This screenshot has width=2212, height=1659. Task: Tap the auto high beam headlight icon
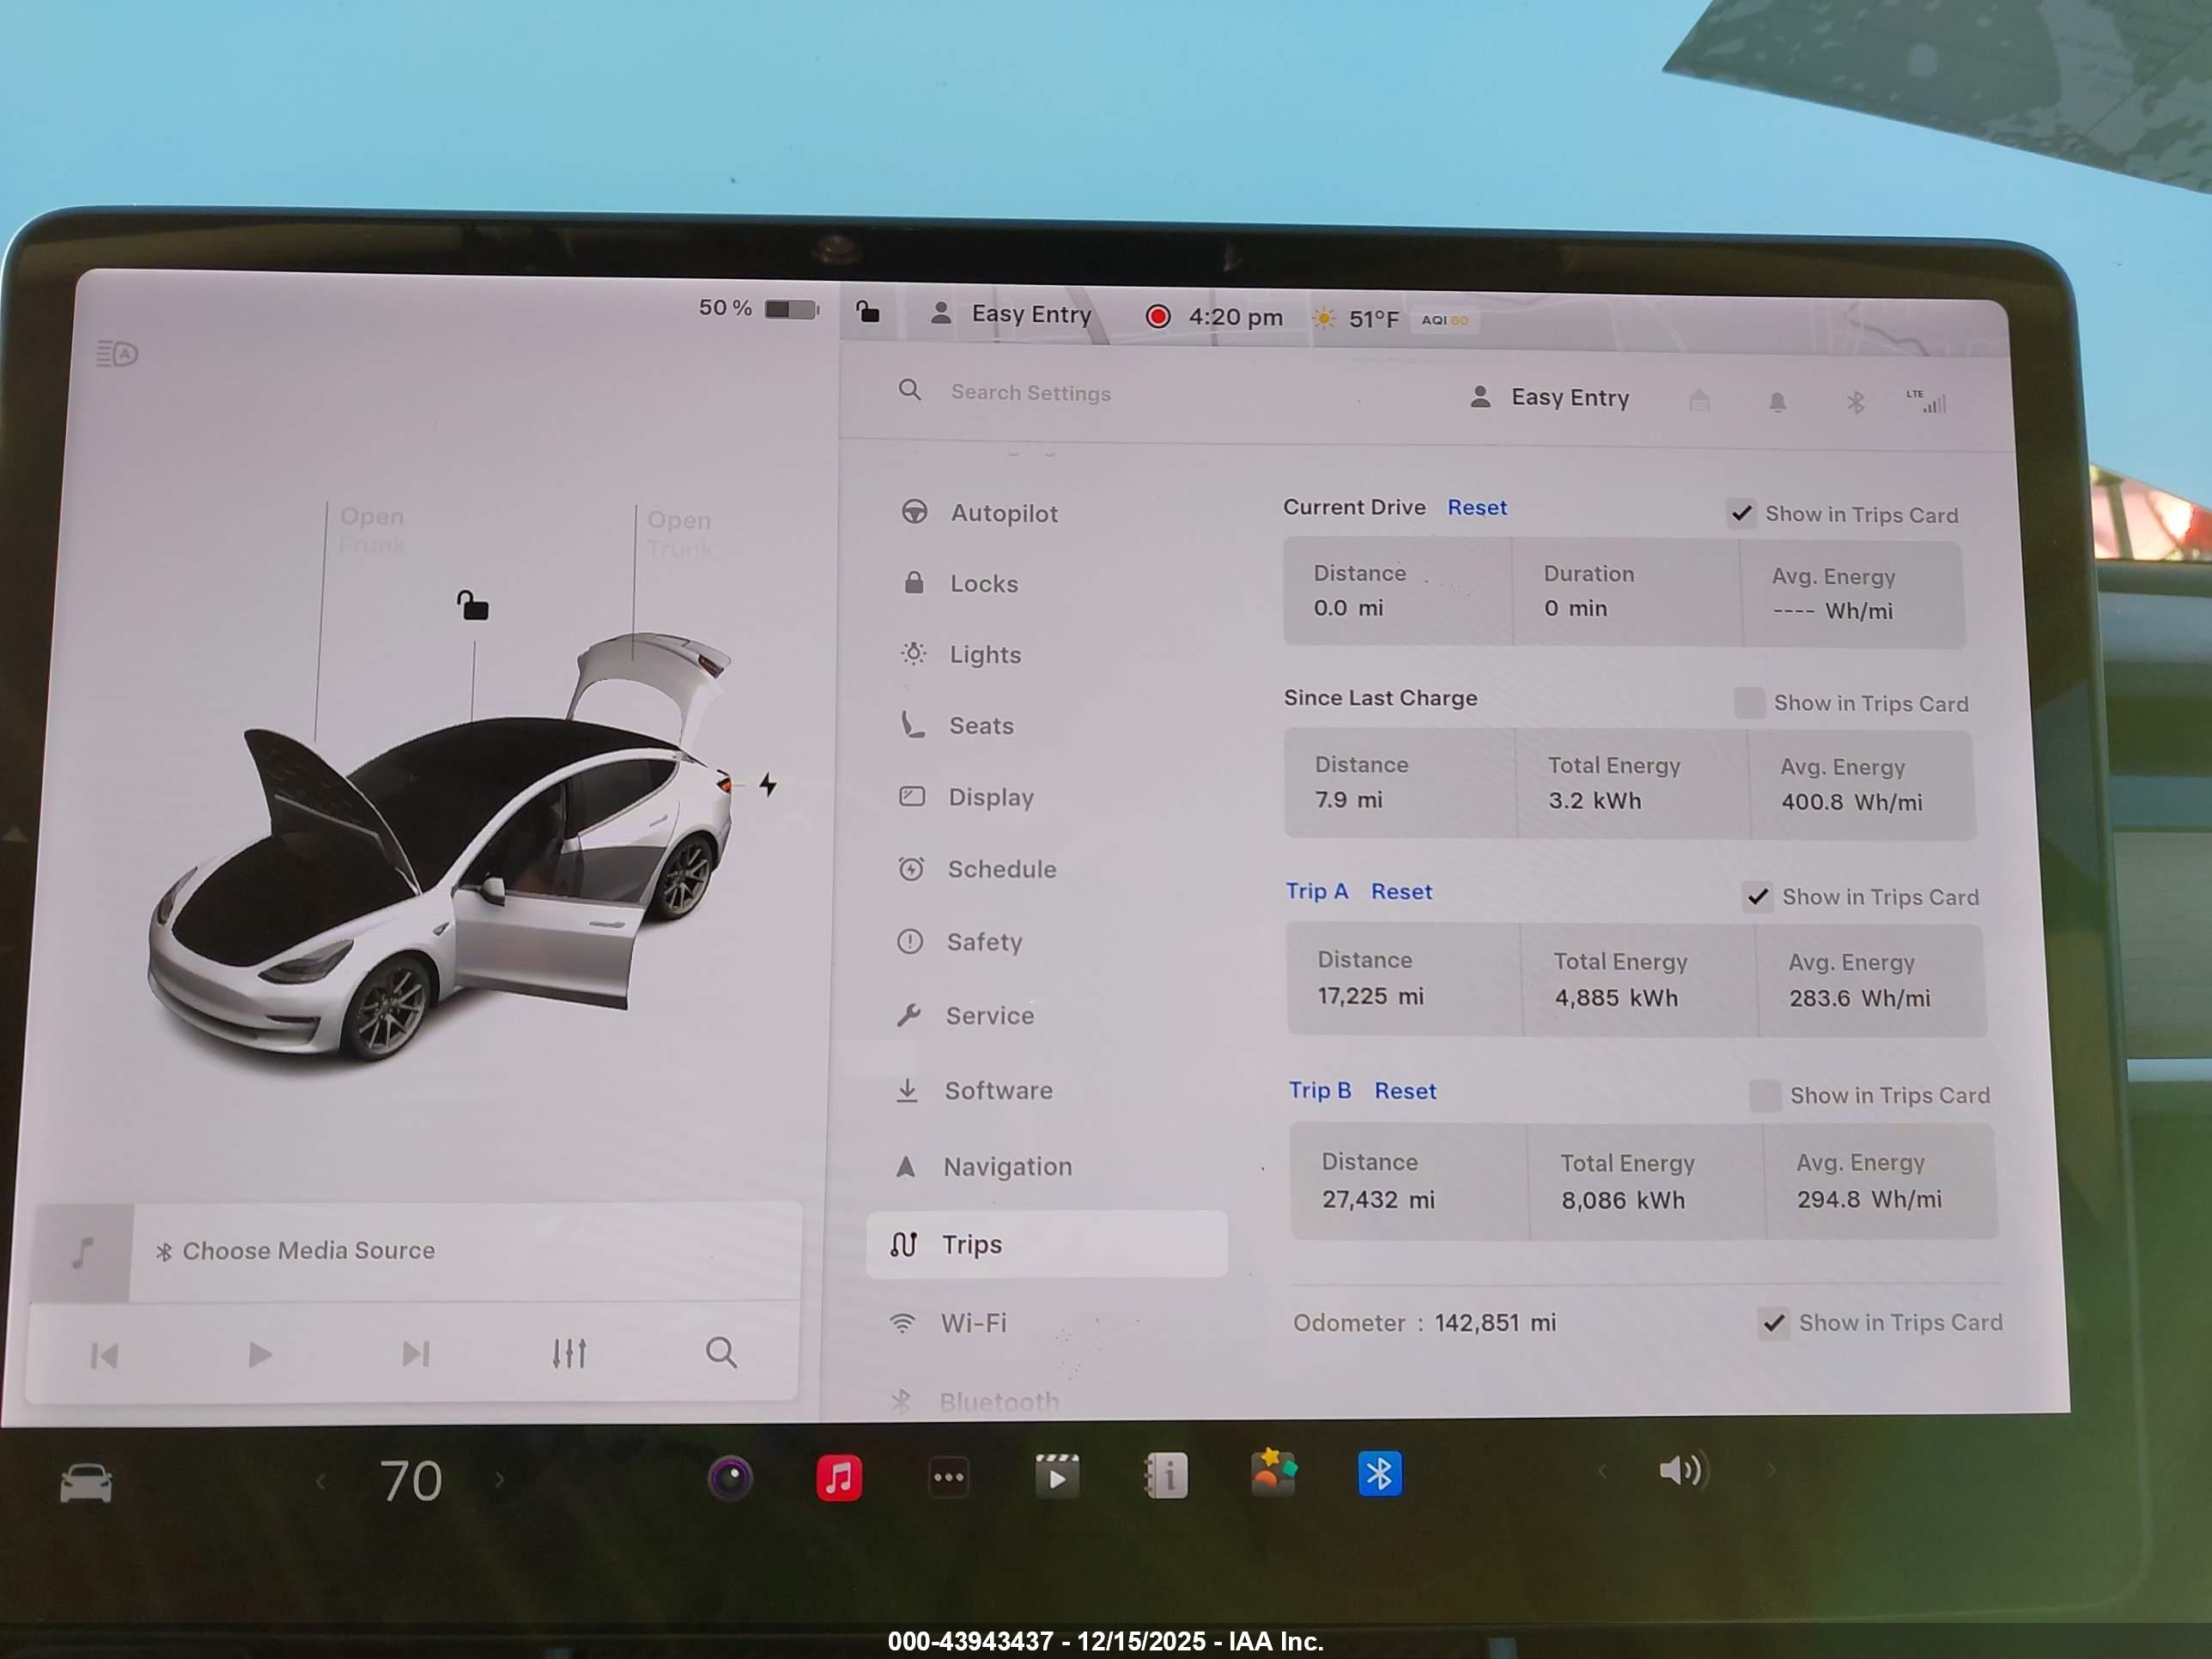point(117,354)
